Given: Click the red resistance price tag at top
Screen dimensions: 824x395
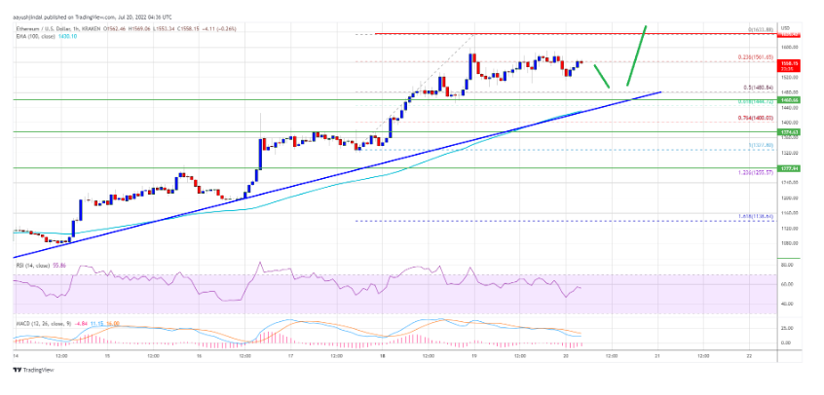Looking at the screenshot, I should pyautogui.click(x=788, y=34).
